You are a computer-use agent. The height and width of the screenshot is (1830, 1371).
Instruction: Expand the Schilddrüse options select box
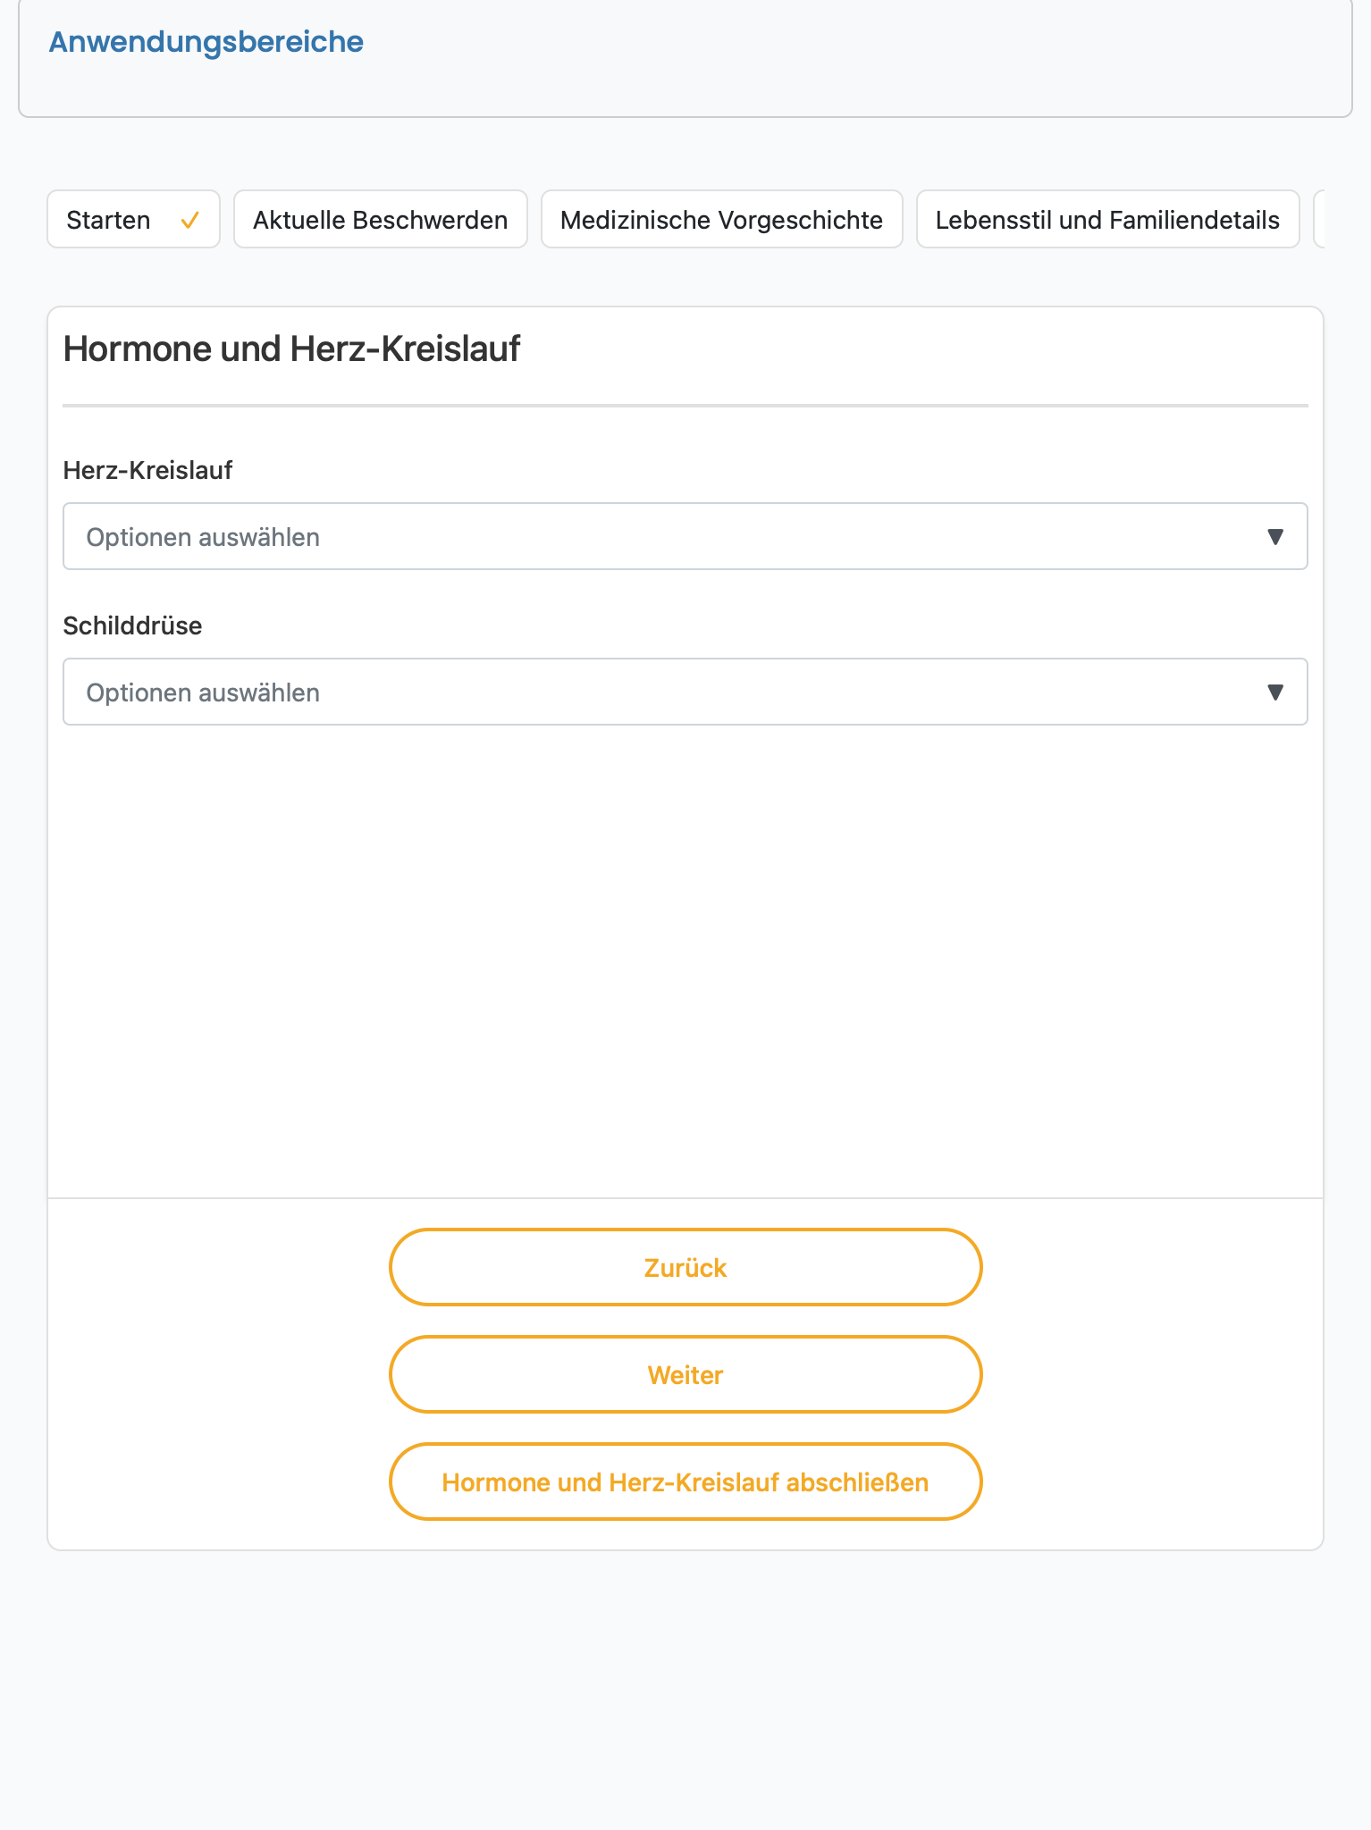[685, 692]
